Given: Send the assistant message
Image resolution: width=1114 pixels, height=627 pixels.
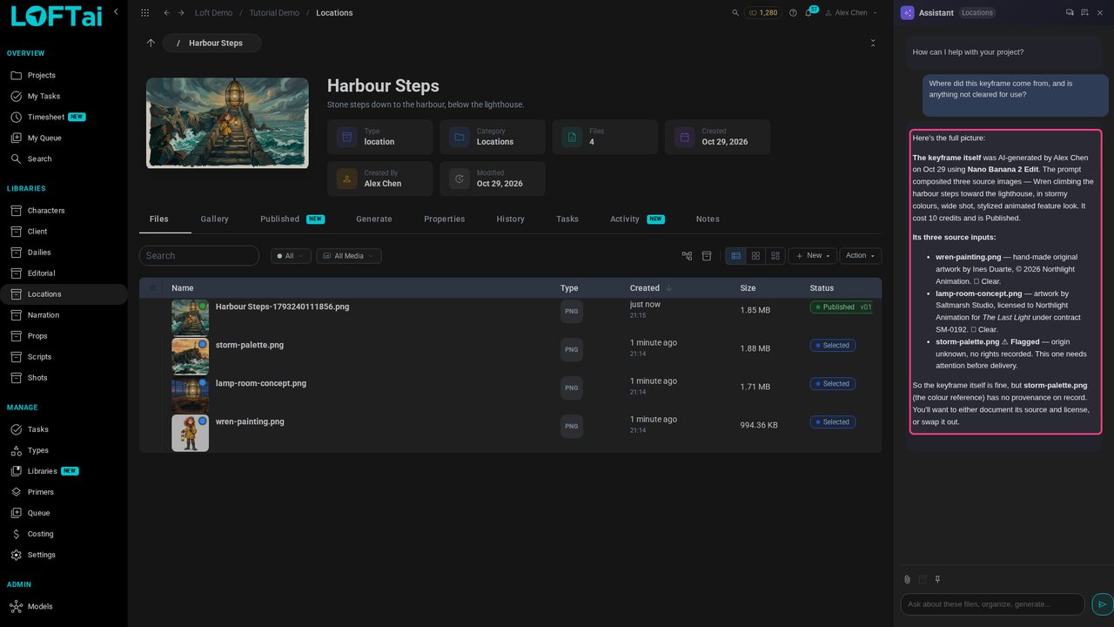Looking at the screenshot, I should [x=1102, y=604].
